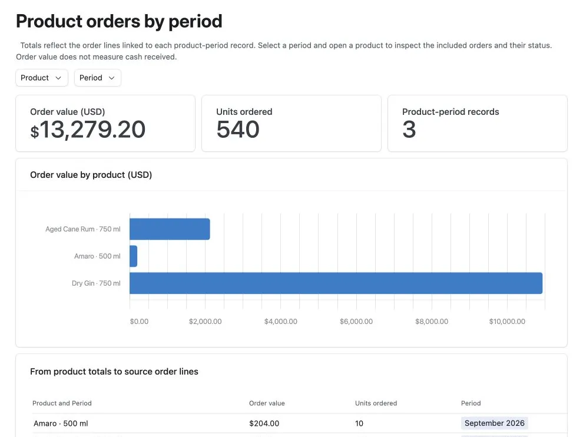
Task: Click the Units ordered column header
Action: [x=376, y=403]
